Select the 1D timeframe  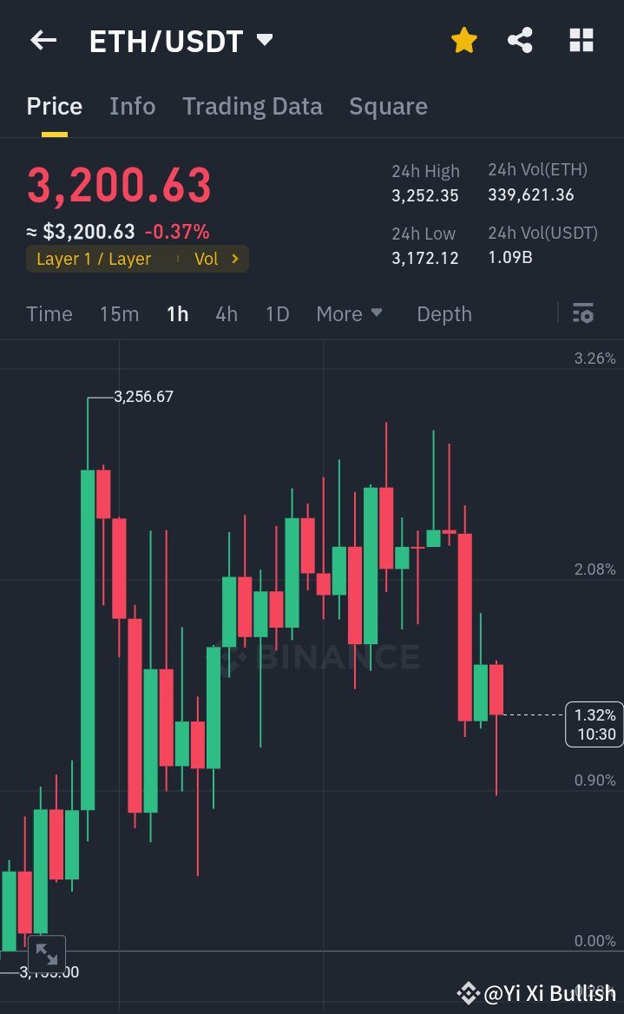pyautogui.click(x=277, y=314)
